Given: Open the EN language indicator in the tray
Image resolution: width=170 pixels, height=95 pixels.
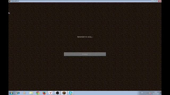Looking at the screenshot, I should pyautogui.click(x=142, y=93).
